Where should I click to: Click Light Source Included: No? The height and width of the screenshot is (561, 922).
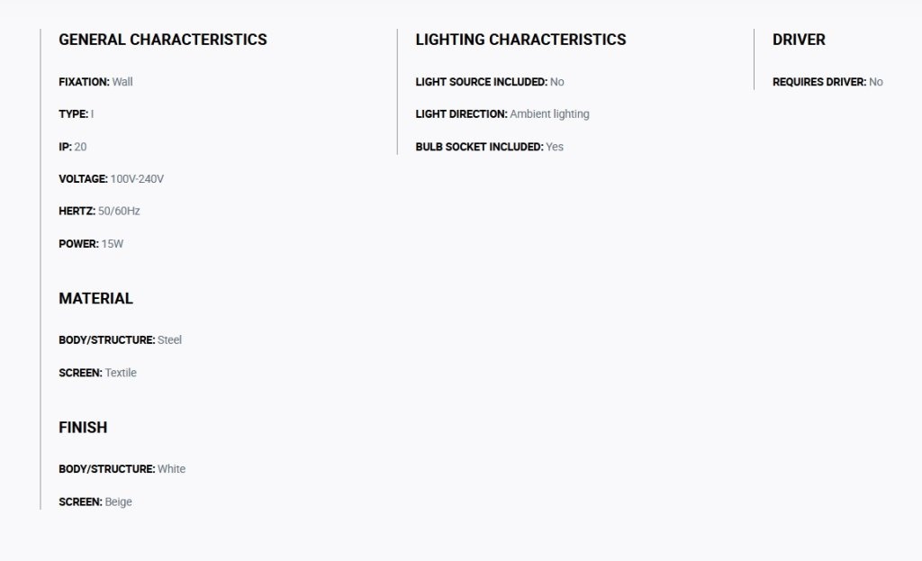[x=490, y=82]
